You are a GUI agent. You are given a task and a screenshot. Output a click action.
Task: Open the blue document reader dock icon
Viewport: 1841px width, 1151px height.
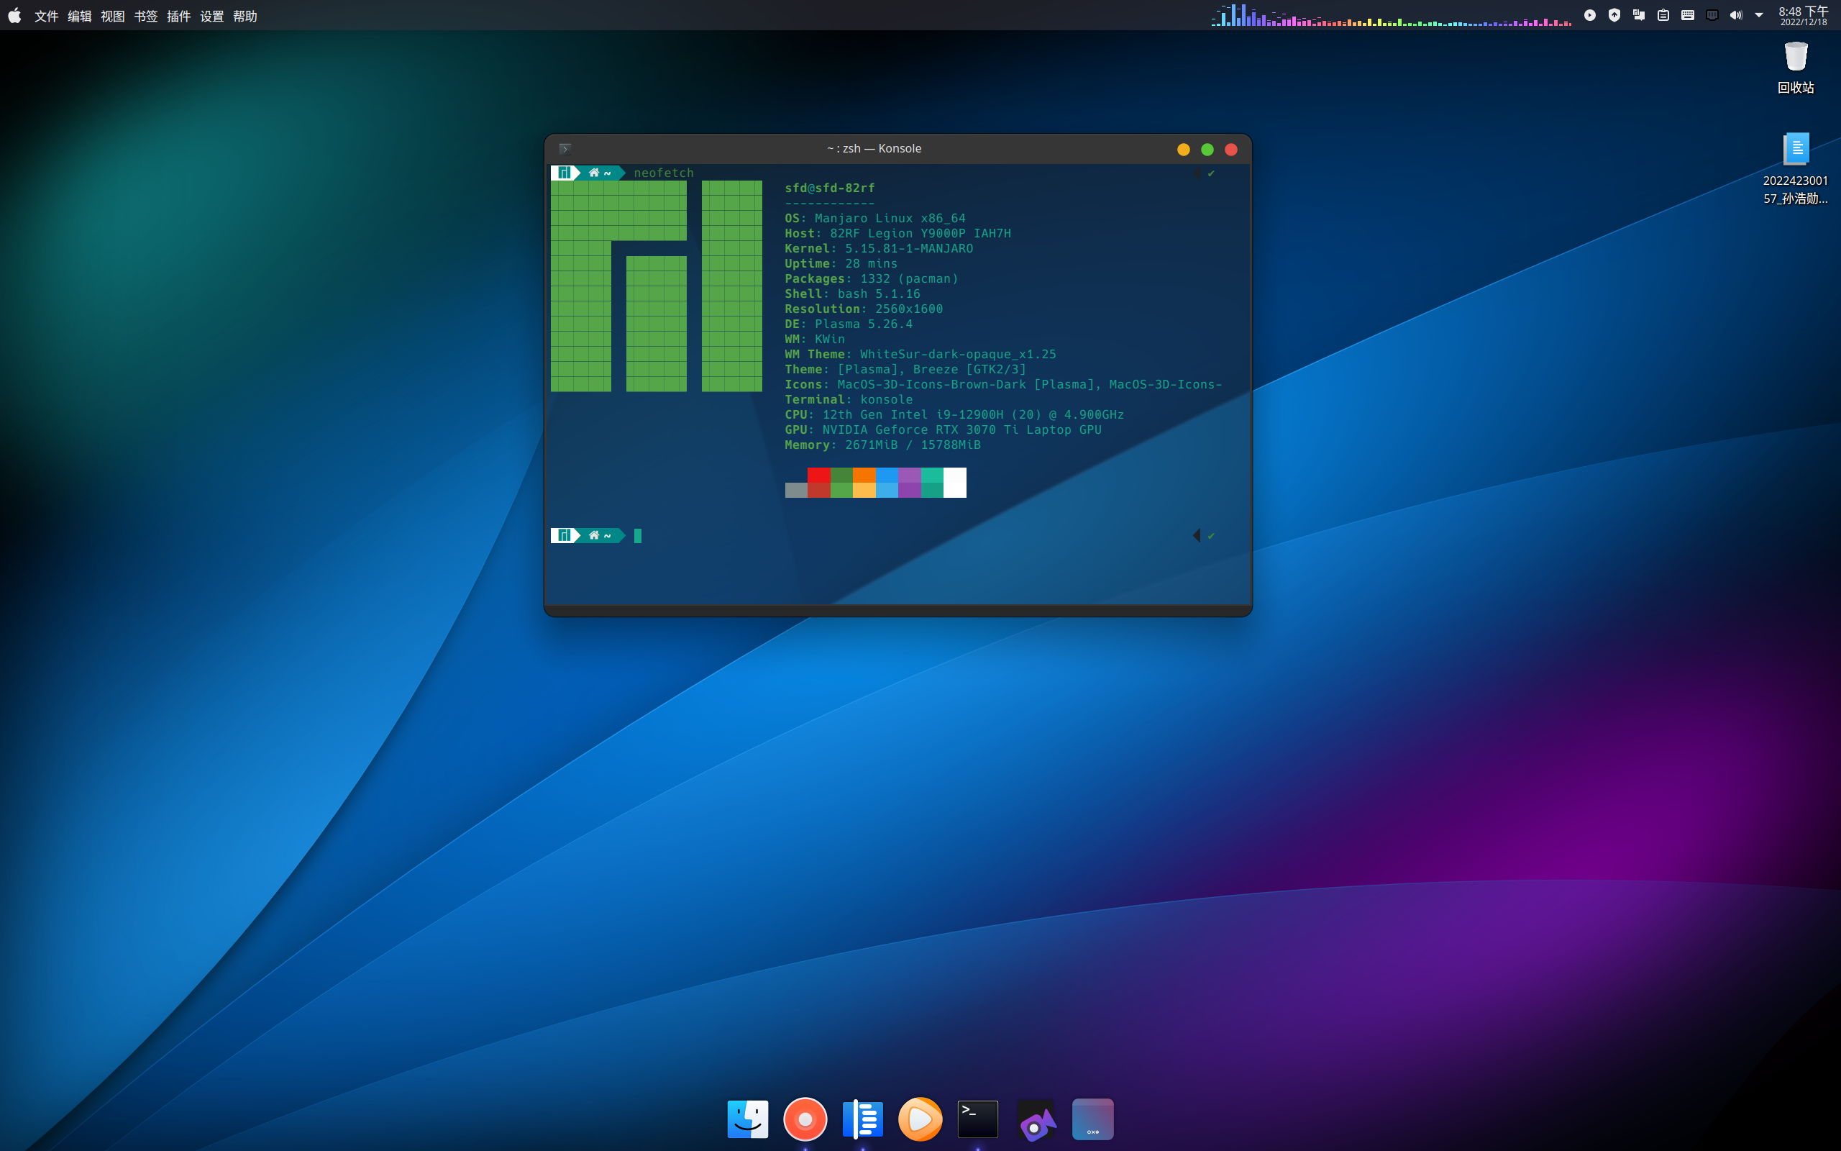pos(863,1119)
